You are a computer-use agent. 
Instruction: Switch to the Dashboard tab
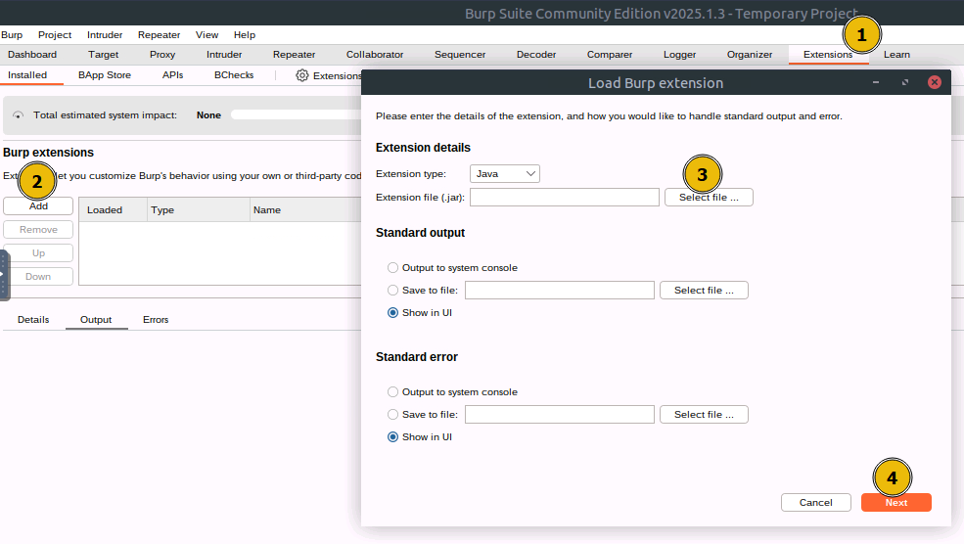[x=32, y=55]
